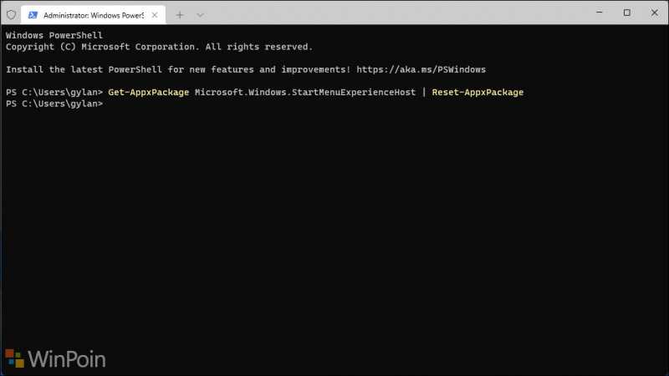Click the pipe character in the command
Viewport: 669px width, 376px height.
(x=424, y=93)
